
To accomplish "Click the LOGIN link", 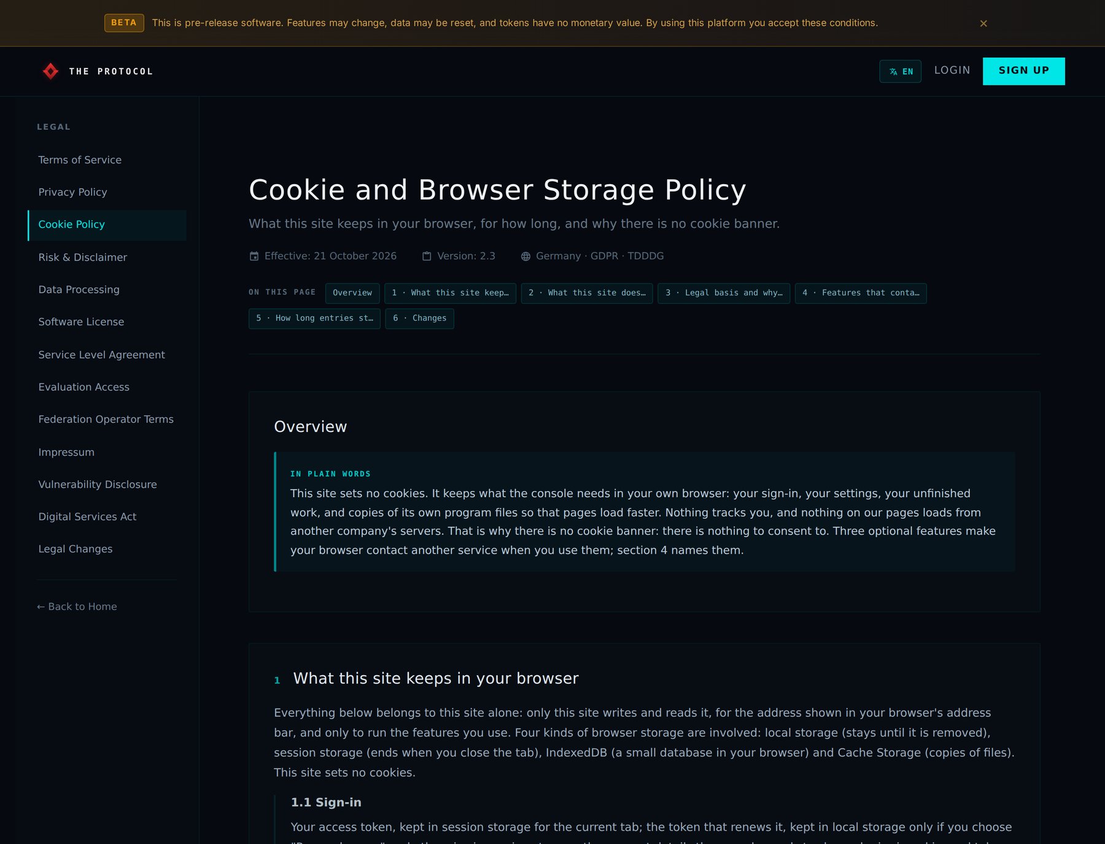I will tap(952, 70).
